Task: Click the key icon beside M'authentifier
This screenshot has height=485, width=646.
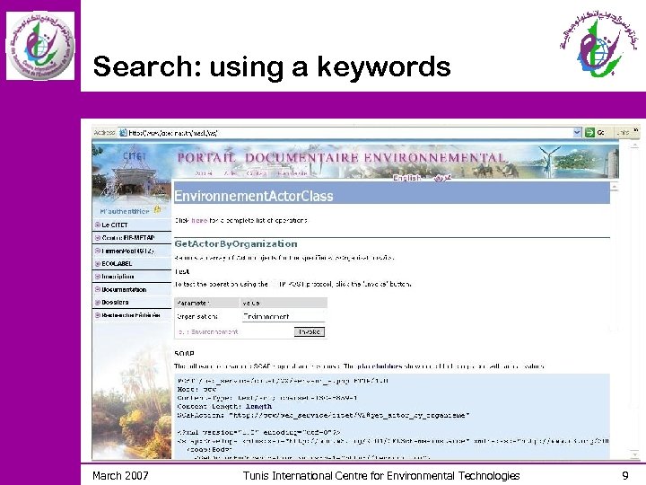Action: [157, 210]
